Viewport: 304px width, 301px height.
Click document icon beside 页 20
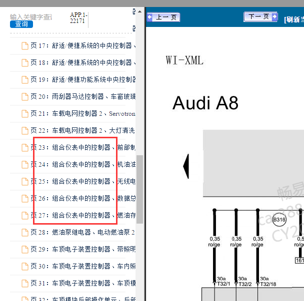click(x=25, y=97)
